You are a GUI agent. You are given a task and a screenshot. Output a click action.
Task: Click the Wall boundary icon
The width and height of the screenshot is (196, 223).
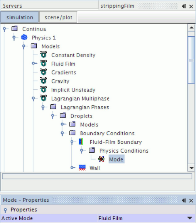(82, 168)
